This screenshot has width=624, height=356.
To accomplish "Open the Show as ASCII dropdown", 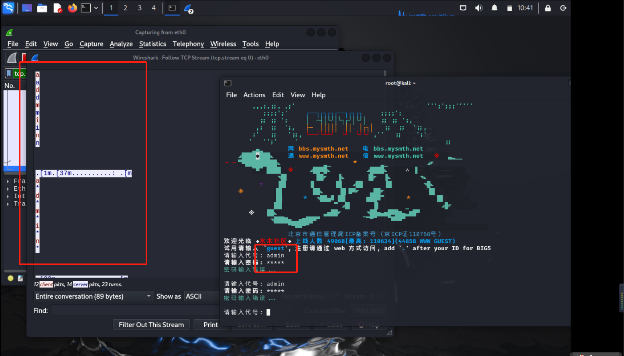I will pos(202,296).
